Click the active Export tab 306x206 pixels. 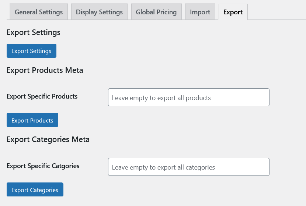pos(233,12)
